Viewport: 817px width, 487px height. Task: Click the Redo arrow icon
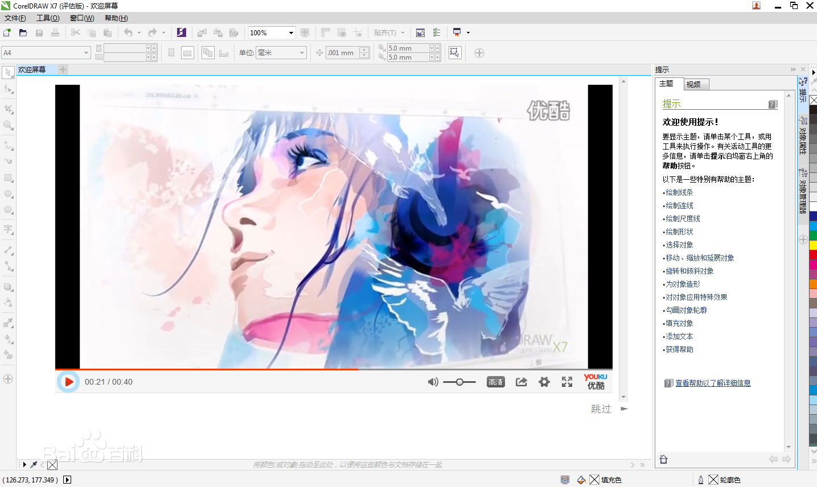(x=152, y=33)
